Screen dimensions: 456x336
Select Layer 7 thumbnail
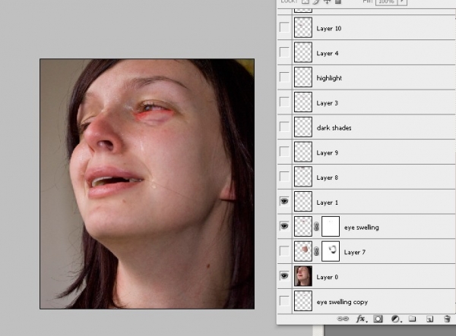click(x=303, y=251)
